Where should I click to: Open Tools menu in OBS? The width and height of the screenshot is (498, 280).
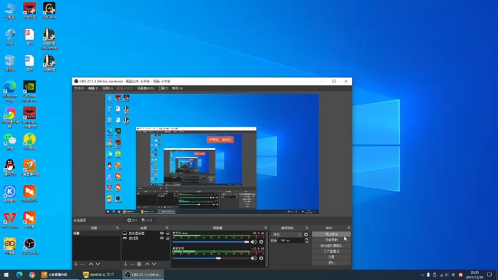(x=163, y=88)
